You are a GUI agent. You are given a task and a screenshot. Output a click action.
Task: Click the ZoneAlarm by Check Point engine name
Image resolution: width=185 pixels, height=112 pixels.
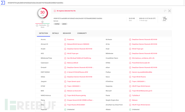tap(114, 105)
